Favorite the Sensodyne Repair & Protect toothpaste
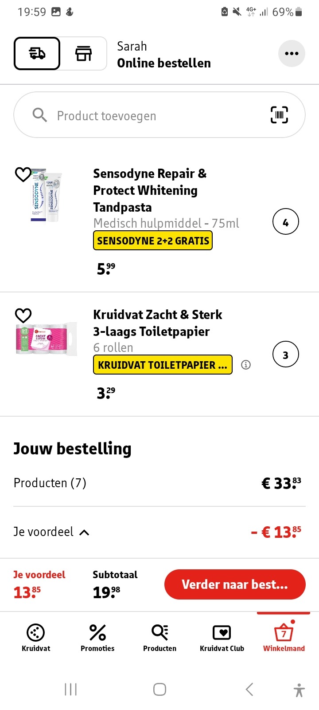The height and width of the screenshot is (710, 319). point(23,175)
